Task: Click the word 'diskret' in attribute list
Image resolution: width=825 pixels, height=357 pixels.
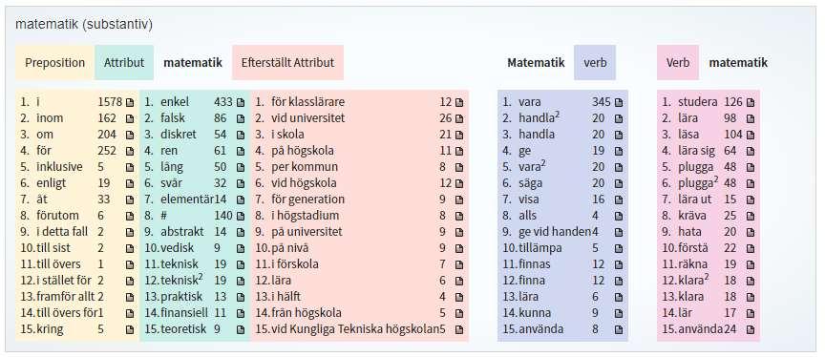Action: tap(179, 135)
